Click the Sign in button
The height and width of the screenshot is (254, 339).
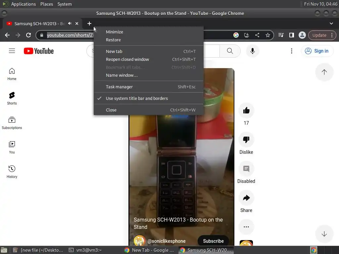click(x=317, y=51)
